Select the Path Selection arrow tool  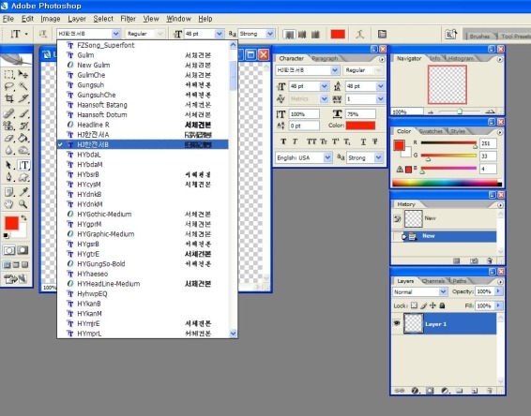click(x=8, y=165)
